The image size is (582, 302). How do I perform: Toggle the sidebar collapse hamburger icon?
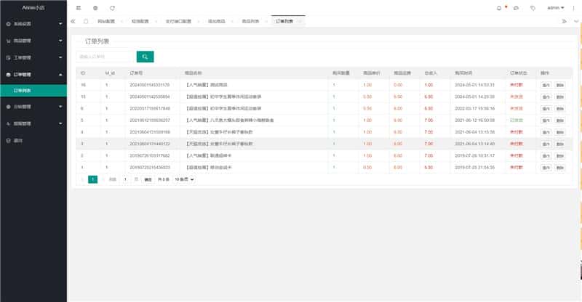pyautogui.click(x=79, y=8)
